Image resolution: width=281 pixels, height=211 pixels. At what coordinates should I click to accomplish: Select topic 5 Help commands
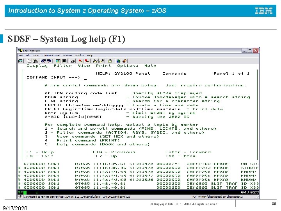(97, 145)
